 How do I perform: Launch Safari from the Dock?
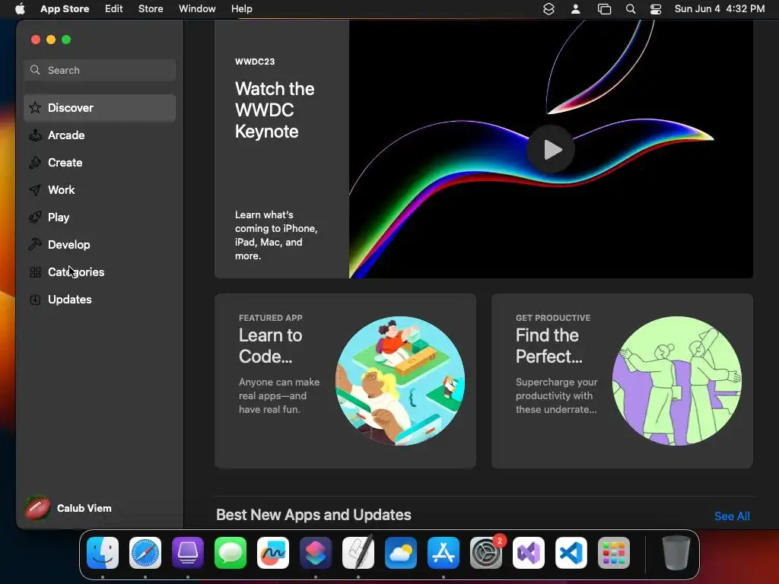pyautogui.click(x=145, y=553)
